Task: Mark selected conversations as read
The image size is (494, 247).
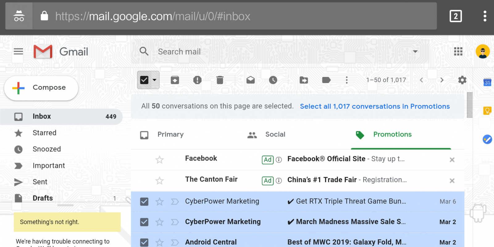Action: coord(250,80)
